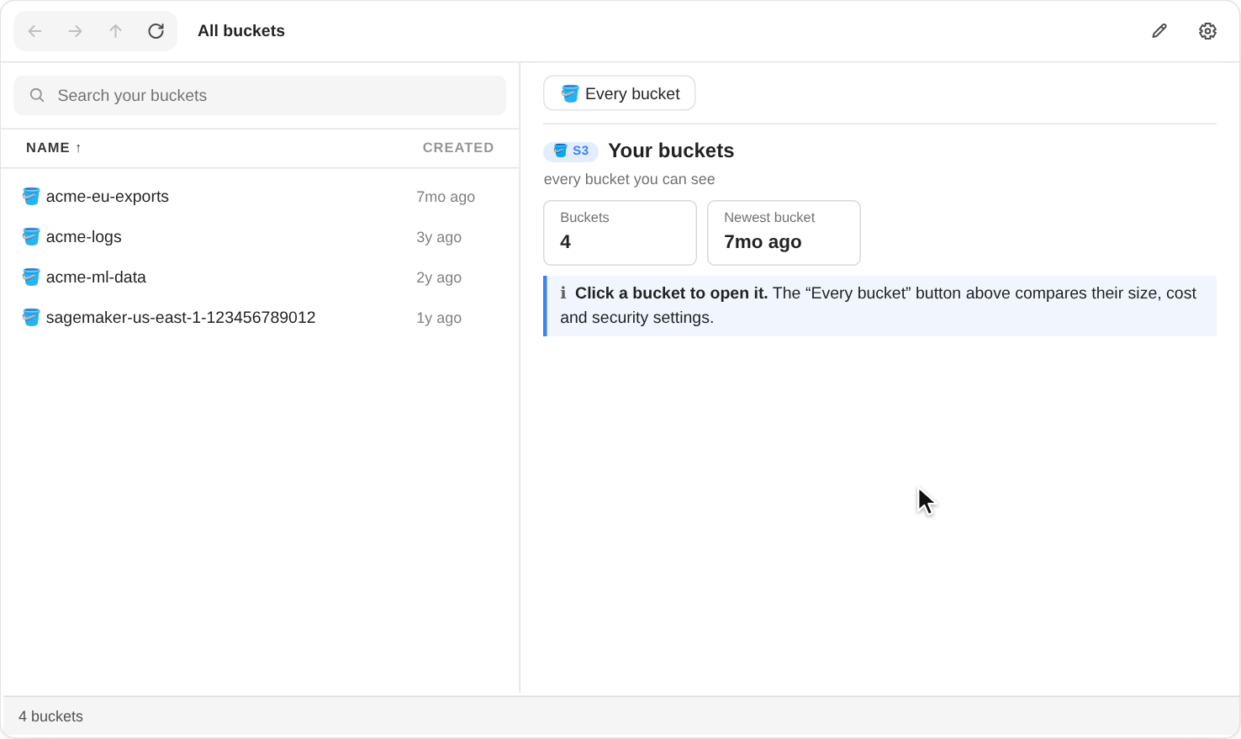Navigate up one level arrow
The width and height of the screenshot is (1241, 739).
pos(116,31)
